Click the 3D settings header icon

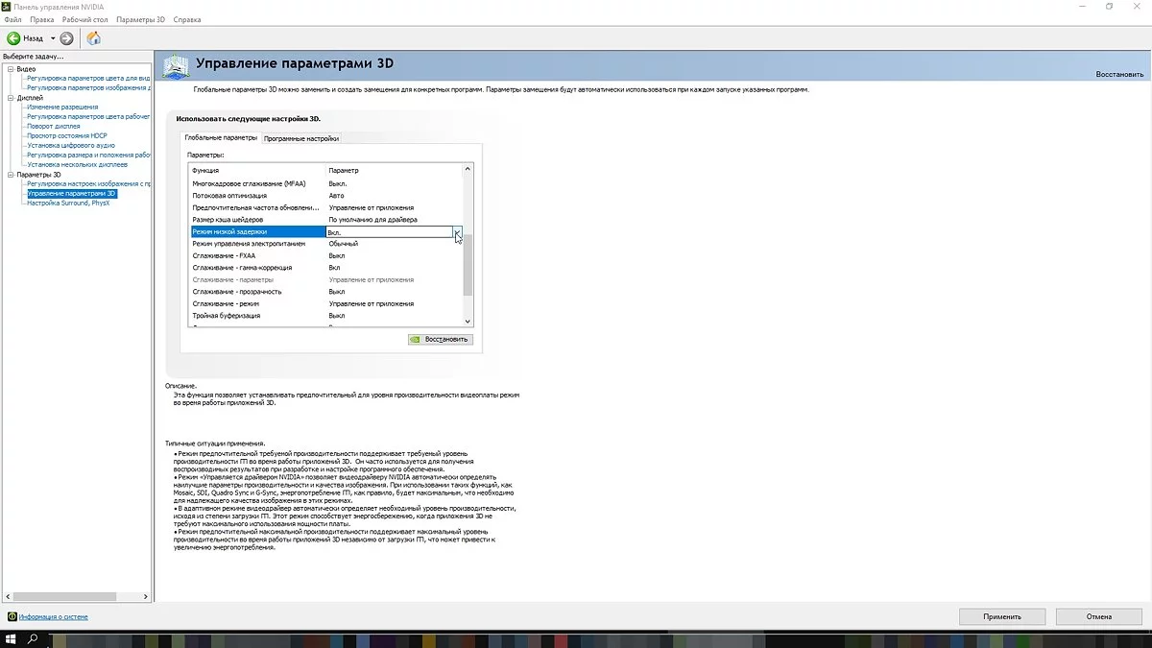(176, 65)
